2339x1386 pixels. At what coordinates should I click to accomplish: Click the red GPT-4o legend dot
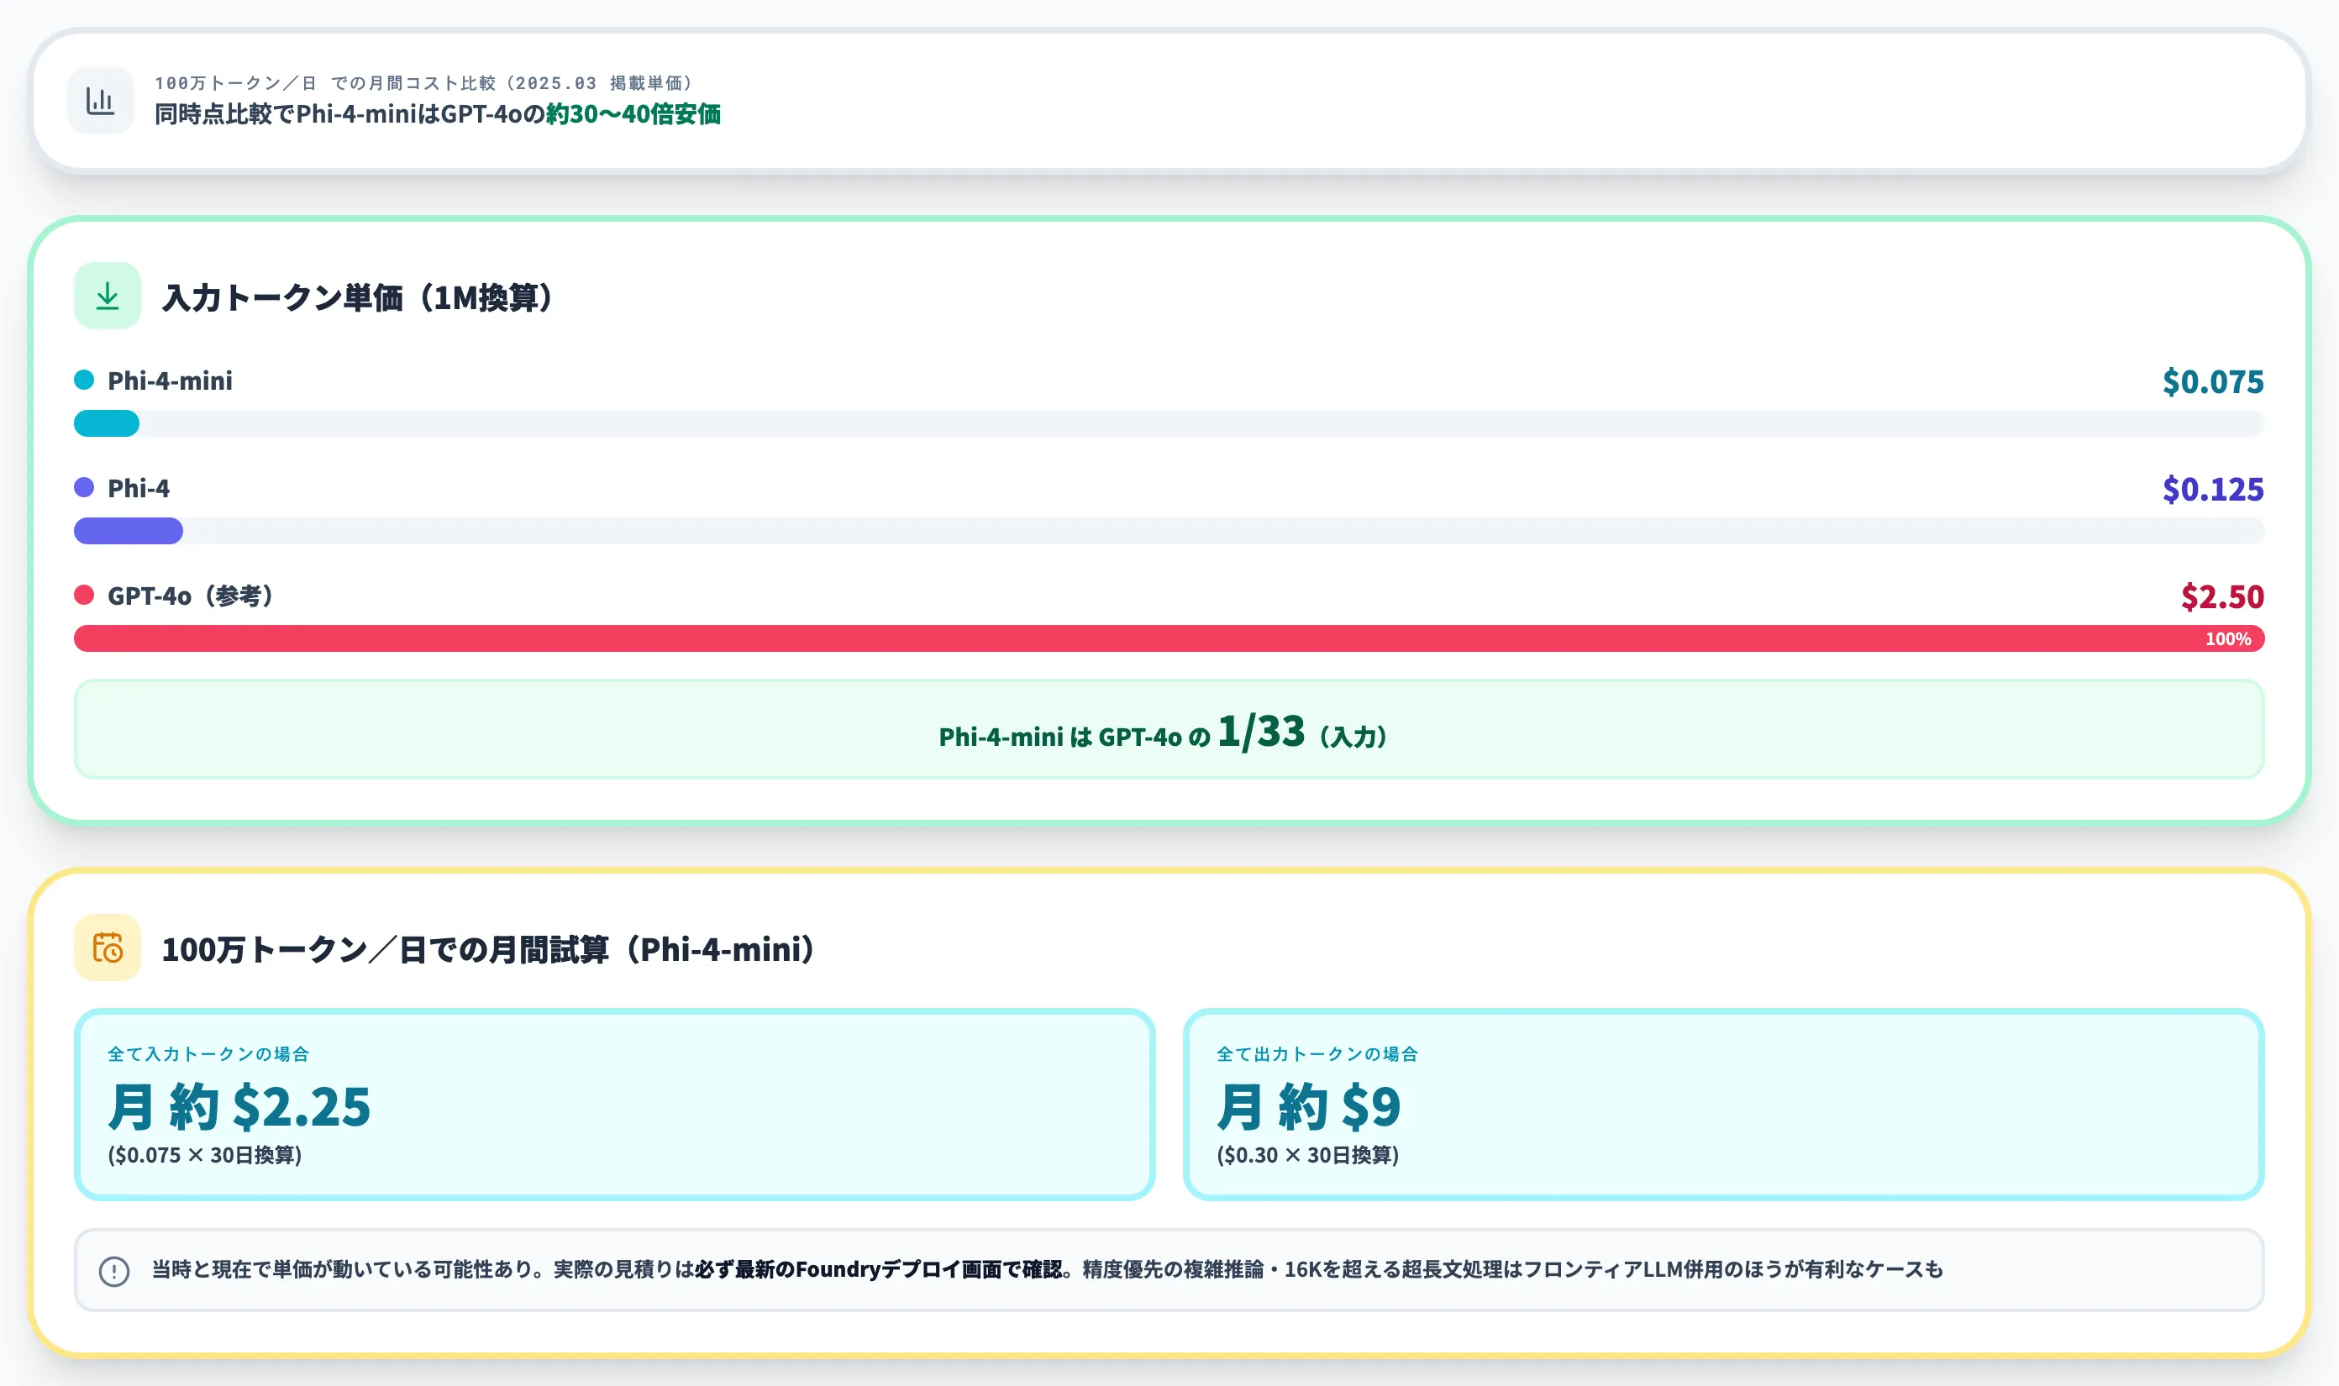pos(84,595)
